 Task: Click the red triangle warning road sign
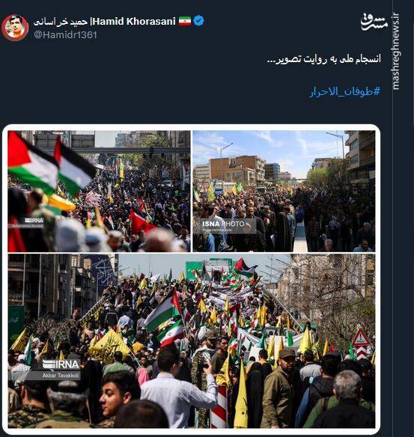[361, 337]
